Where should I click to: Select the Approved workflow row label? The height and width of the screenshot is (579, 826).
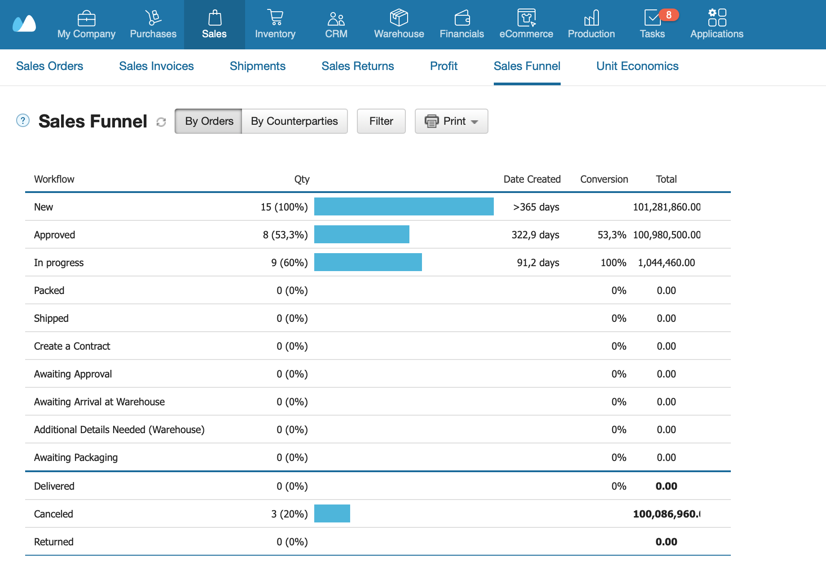tap(54, 235)
